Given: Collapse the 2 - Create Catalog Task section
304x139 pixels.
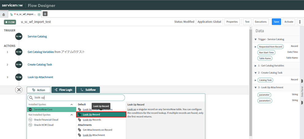Looking at the screenshot, I should coord(256,73).
